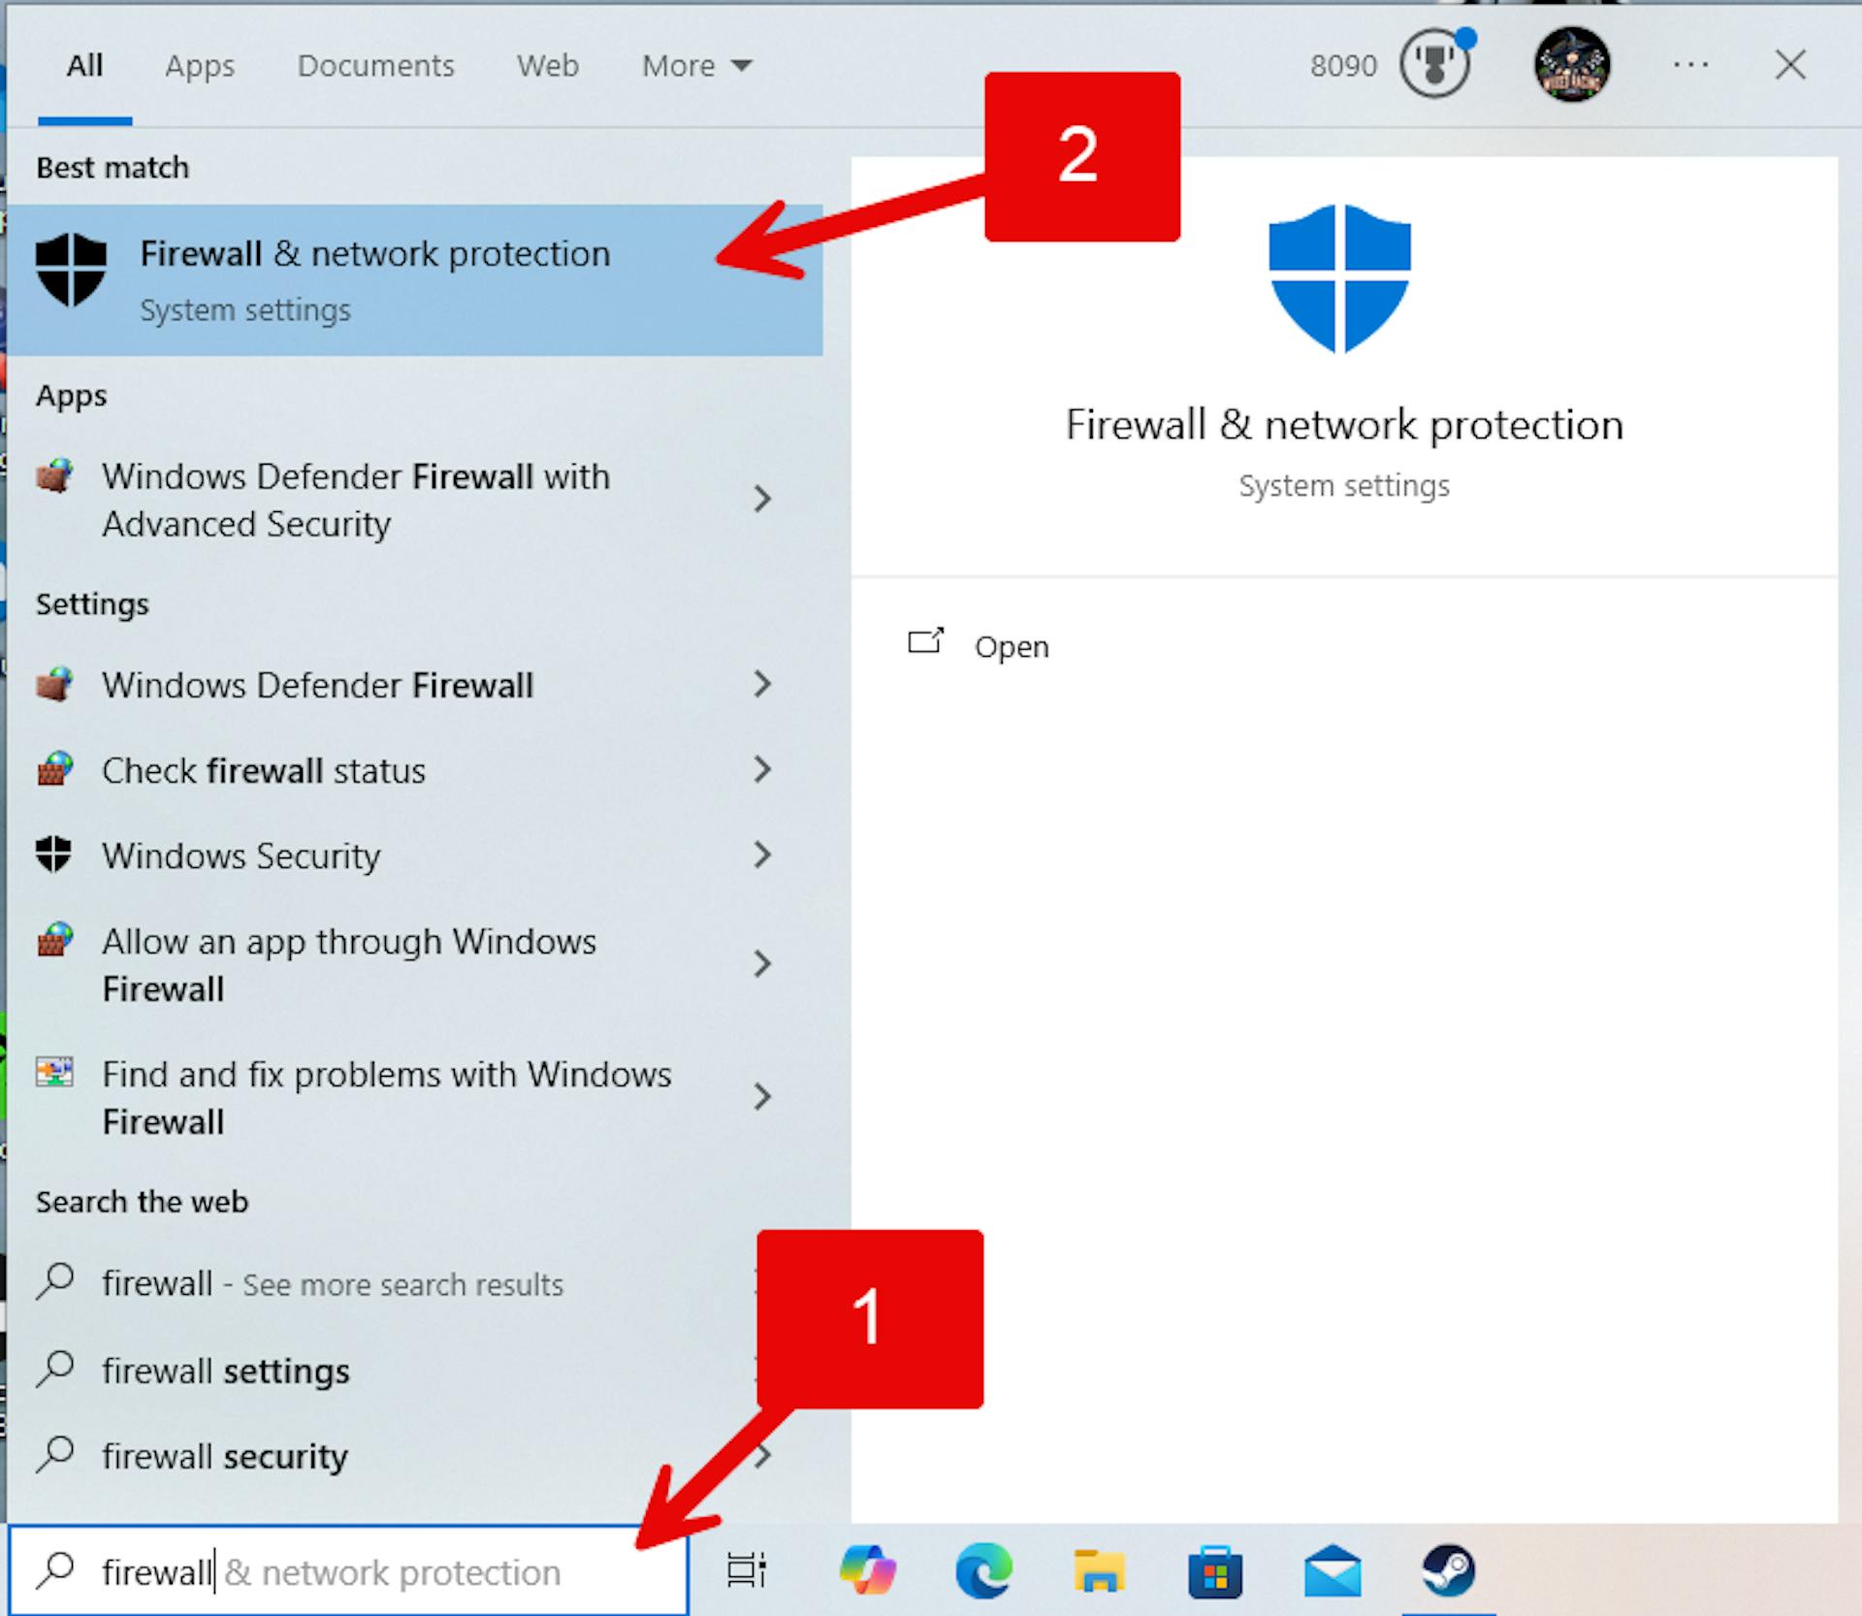Select the Web search tab

tap(547, 66)
